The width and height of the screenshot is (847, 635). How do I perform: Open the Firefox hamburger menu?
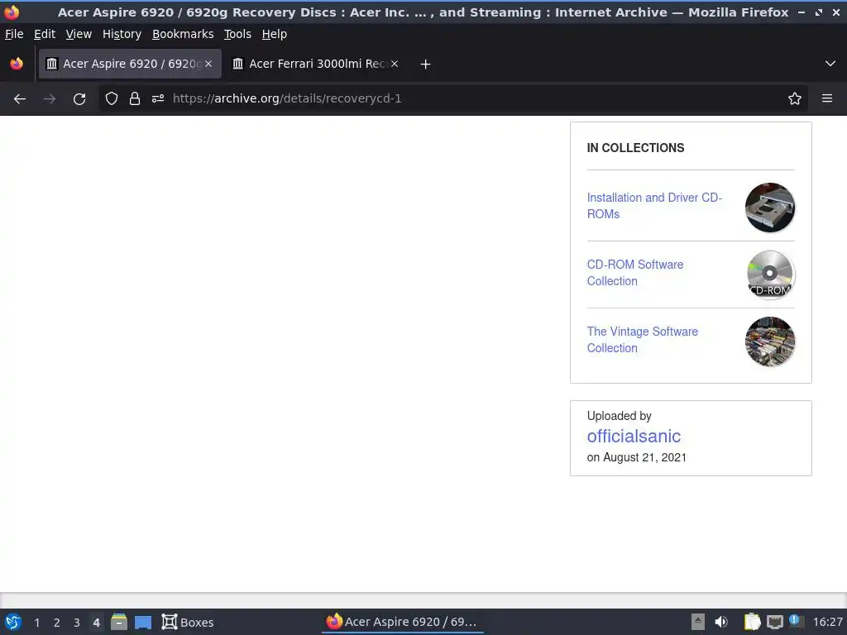(x=827, y=99)
